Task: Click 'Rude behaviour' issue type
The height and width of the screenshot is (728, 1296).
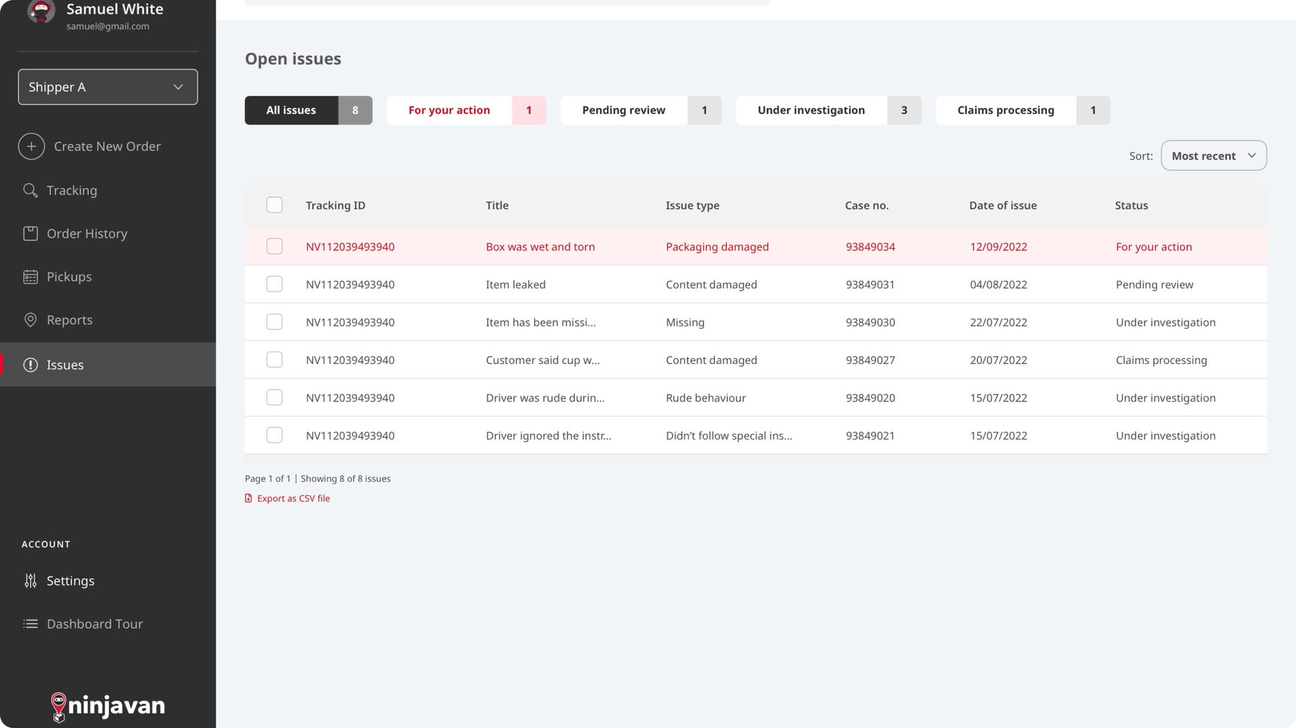Action: (x=706, y=398)
